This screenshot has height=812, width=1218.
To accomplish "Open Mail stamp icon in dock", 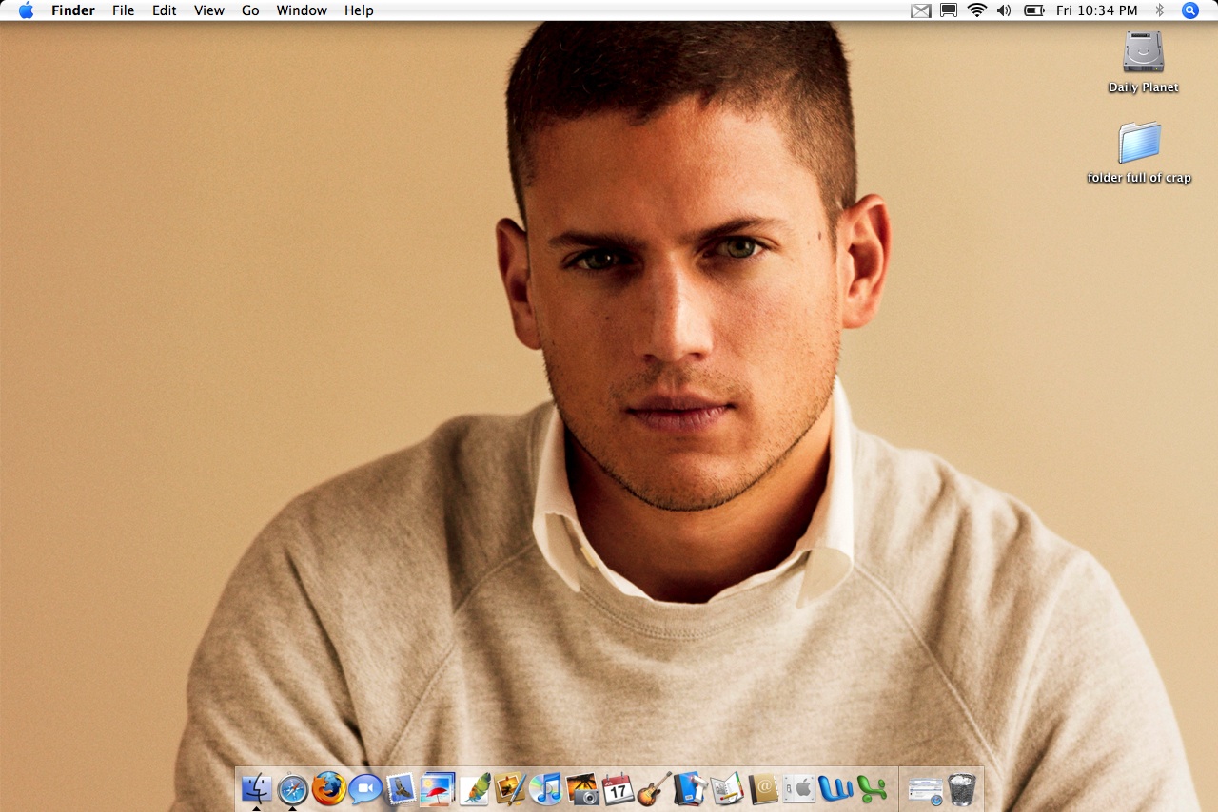I will click(402, 788).
